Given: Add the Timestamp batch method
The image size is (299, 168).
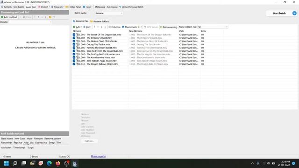Looking at the screenshot, I should (19, 147).
